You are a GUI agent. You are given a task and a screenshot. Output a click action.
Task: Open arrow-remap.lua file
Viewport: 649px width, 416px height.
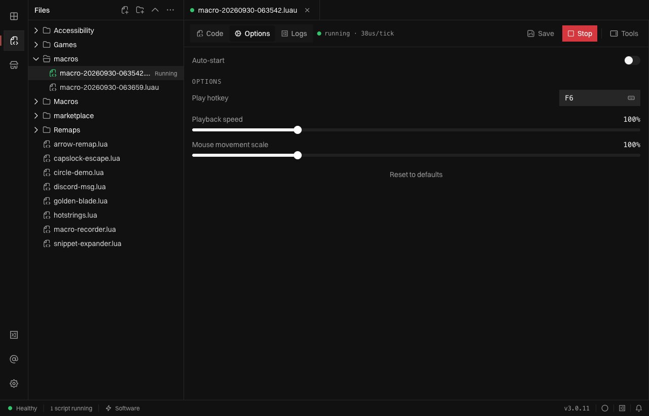105,144
